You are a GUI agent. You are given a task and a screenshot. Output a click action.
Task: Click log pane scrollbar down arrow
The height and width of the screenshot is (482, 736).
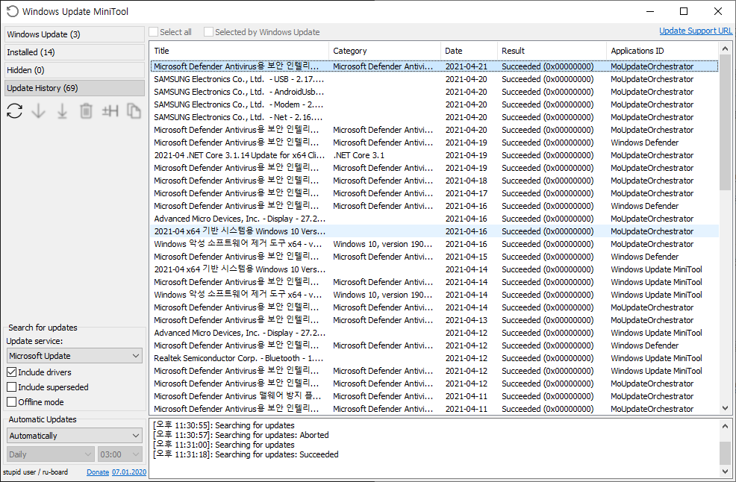point(726,472)
